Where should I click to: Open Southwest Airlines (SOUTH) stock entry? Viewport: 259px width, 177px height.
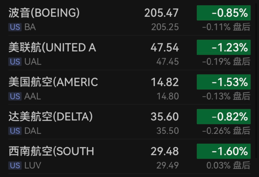129,156
